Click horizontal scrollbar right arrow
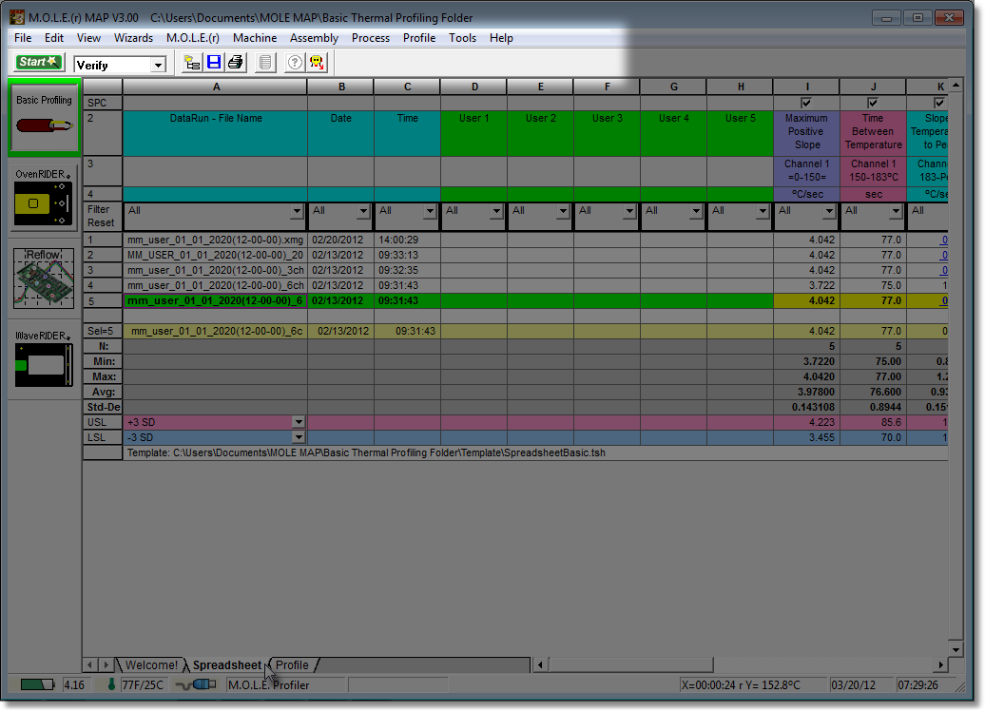Screen dimensions: 985x712 pyautogui.click(x=940, y=664)
